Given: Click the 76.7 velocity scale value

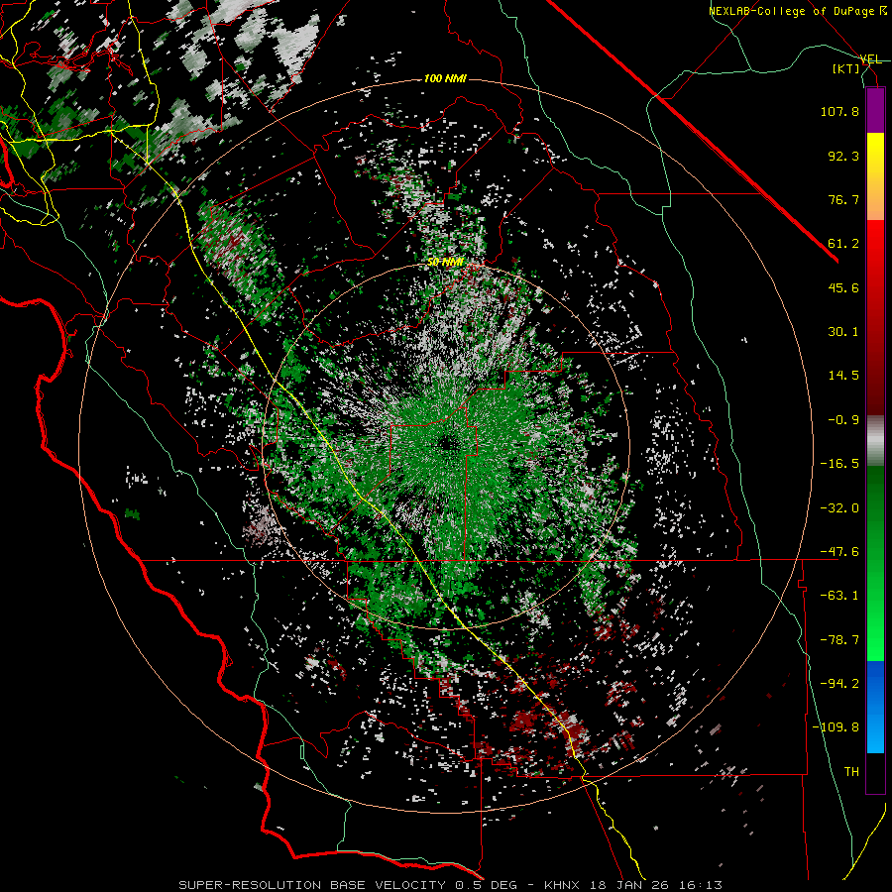Looking at the screenshot, I should pos(843,199).
